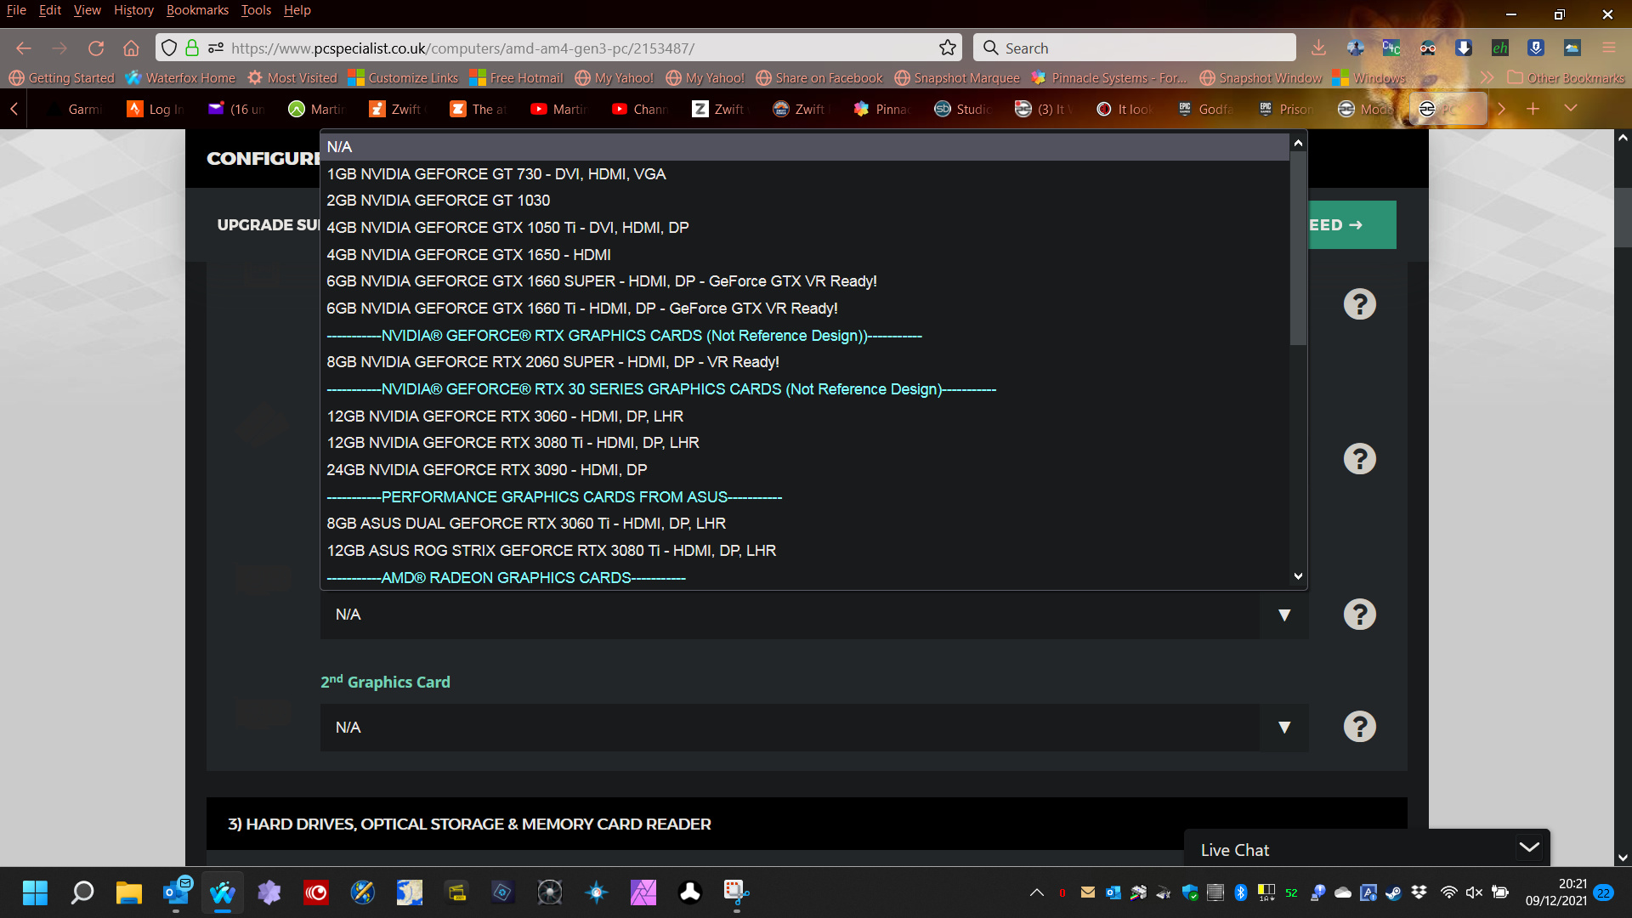Viewport: 1632px width, 918px height.
Task: Show hidden system tray icons
Action: click(1037, 892)
